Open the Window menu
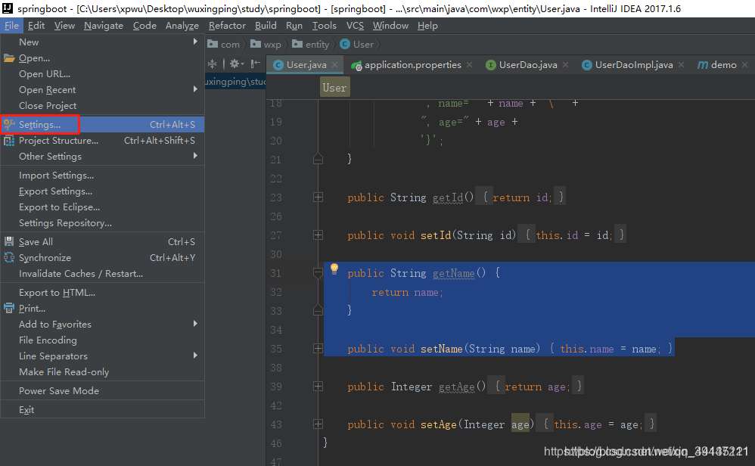Viewport: 755px width, 466px height. click(x=390, y=26)
